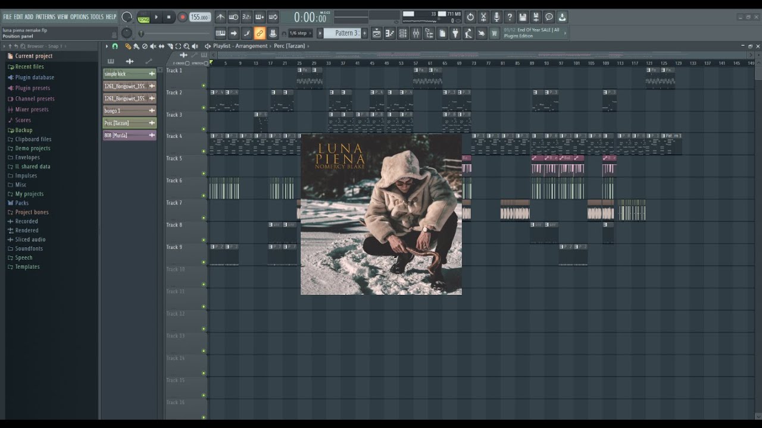Viewport: 762px width, 428px height.
Task: Open the Channel rack view button
Action: pyautogui.click(x=403, y=33)
